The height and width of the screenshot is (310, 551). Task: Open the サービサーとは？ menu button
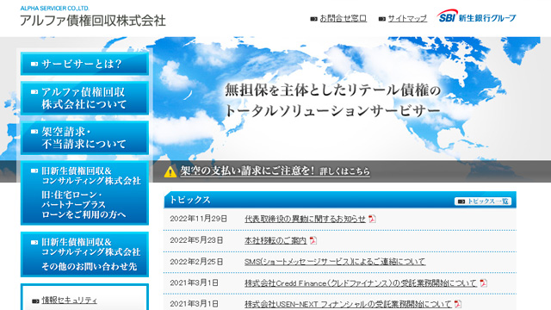(84, 64)
